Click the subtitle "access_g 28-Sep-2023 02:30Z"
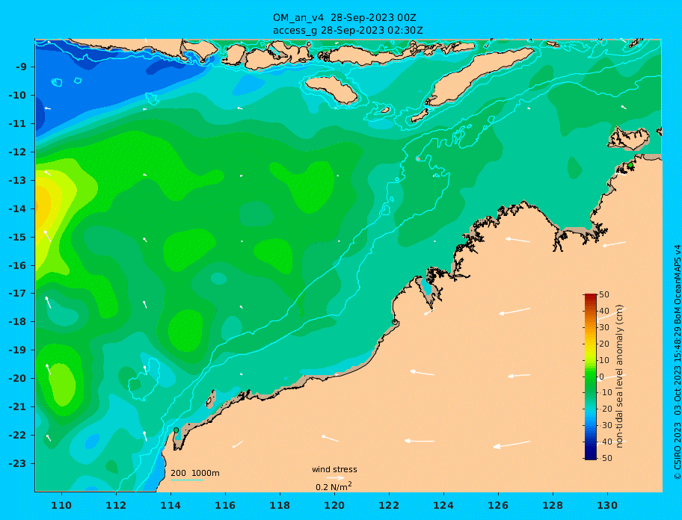The height and width of the screenshot is (520, 682). [348, 31]
